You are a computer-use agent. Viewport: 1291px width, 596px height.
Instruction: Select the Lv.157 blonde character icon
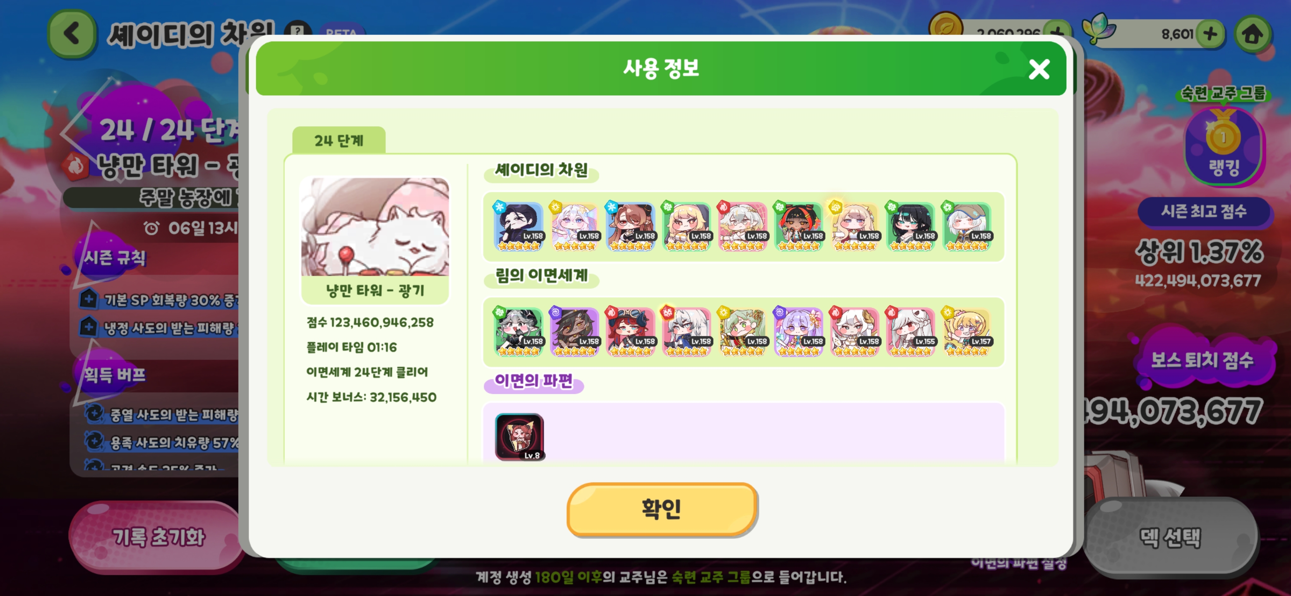(x=967, y=332)
